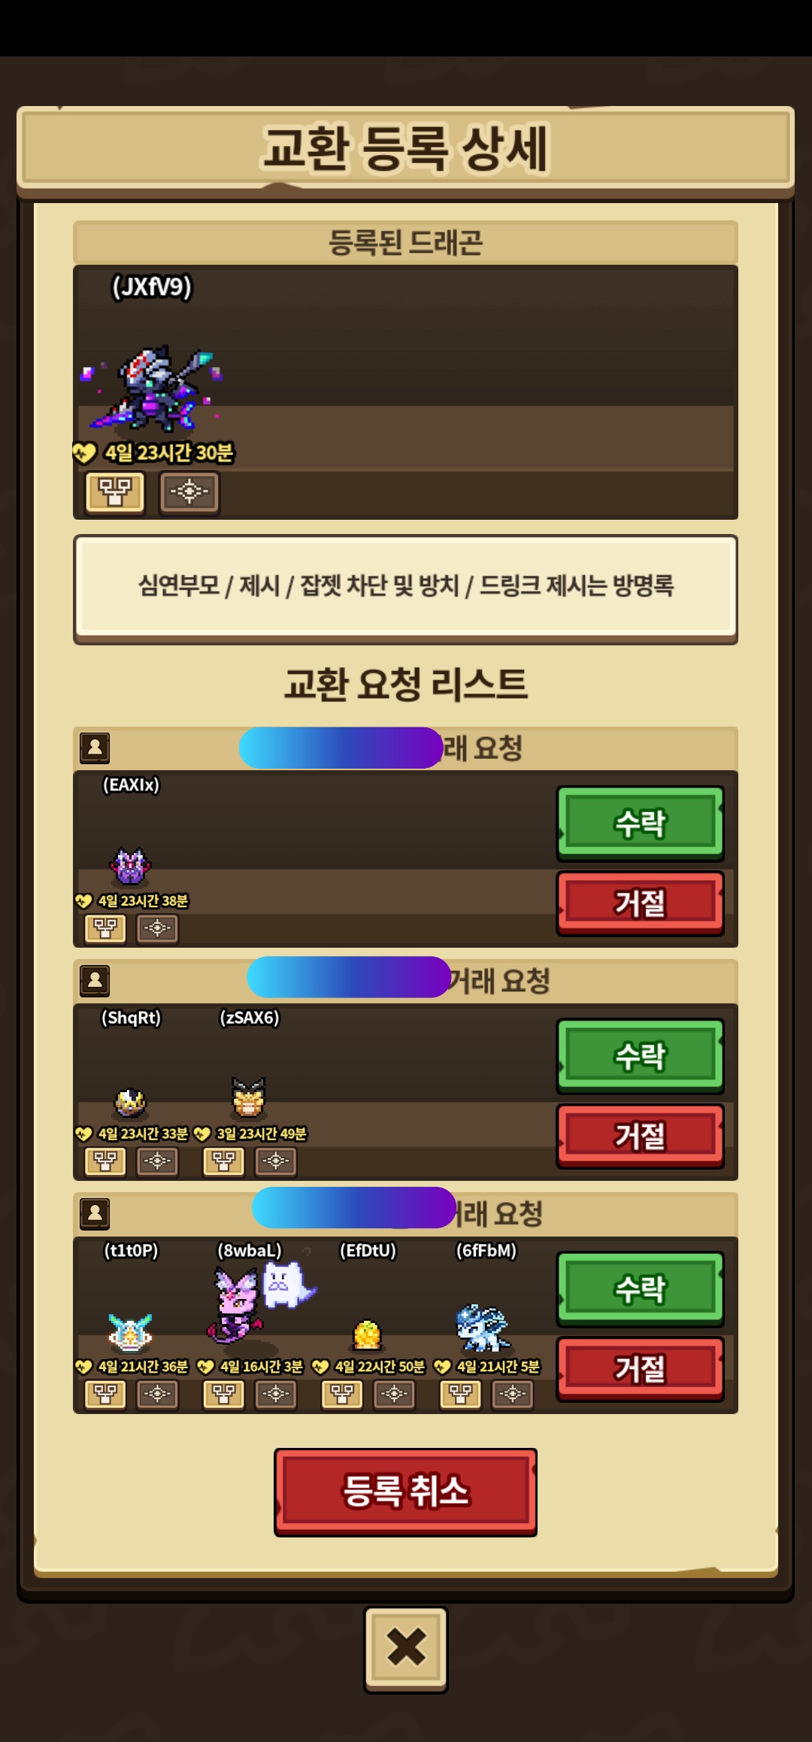Accept (수락) the ShqRt and zSAX6 offer
Viewport: 812px width, 1742px height.
641,1056
